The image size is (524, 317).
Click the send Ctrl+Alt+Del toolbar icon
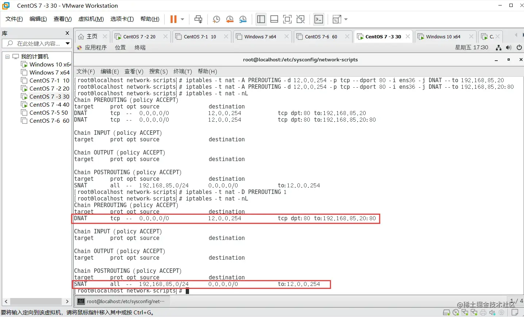pos(198,19)
